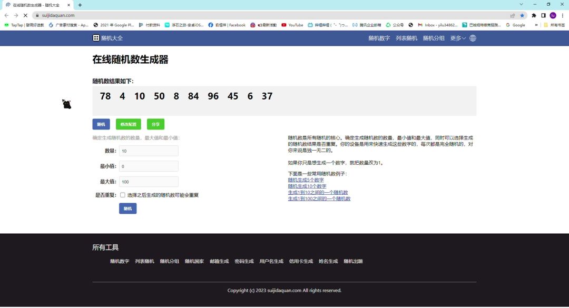The width and height of the screenshot is (569, 308).
Task: Follow the 随机生成5个数字 link
Action: 306,180
